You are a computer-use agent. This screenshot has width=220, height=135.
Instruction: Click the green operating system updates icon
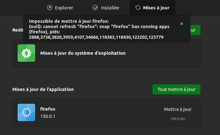26,53
